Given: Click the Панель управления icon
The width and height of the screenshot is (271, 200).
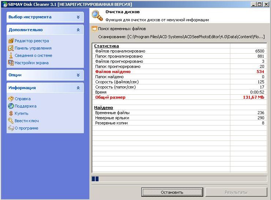Looking at the screenshot, I should pyautogui.click(x=11, y=48).
